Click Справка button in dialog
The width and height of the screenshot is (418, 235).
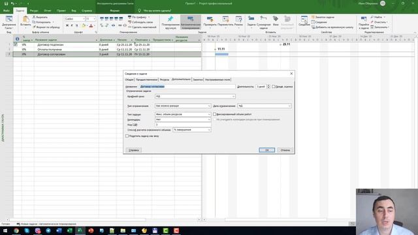(133, 150)
